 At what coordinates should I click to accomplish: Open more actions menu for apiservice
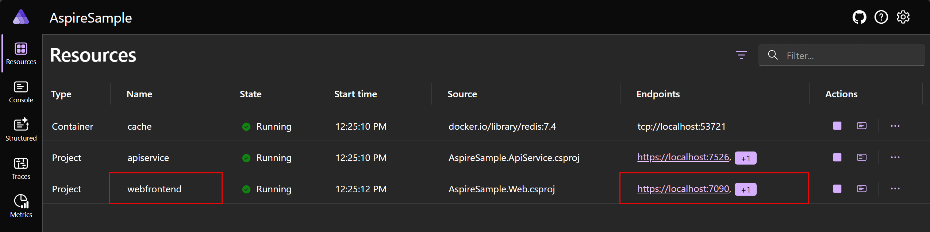[x=895, y=157]
